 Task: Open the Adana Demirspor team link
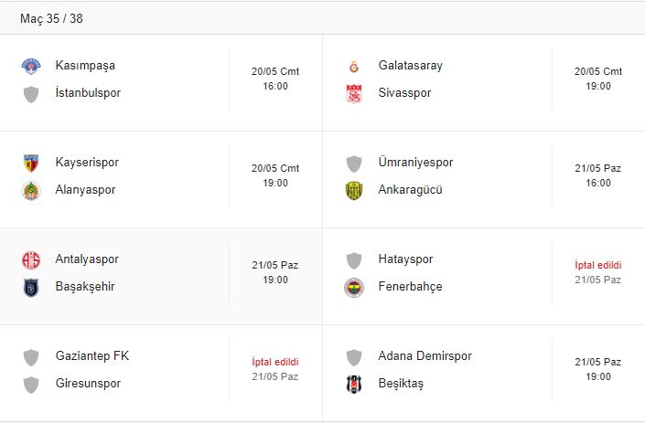click(425, 356)
